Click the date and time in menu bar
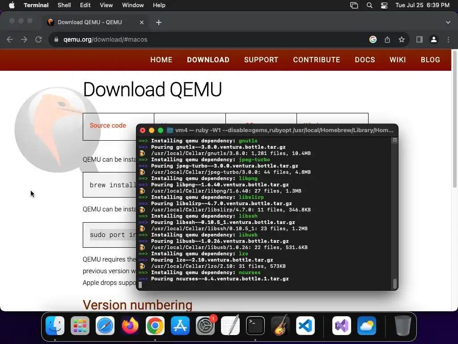 (422, 5)
